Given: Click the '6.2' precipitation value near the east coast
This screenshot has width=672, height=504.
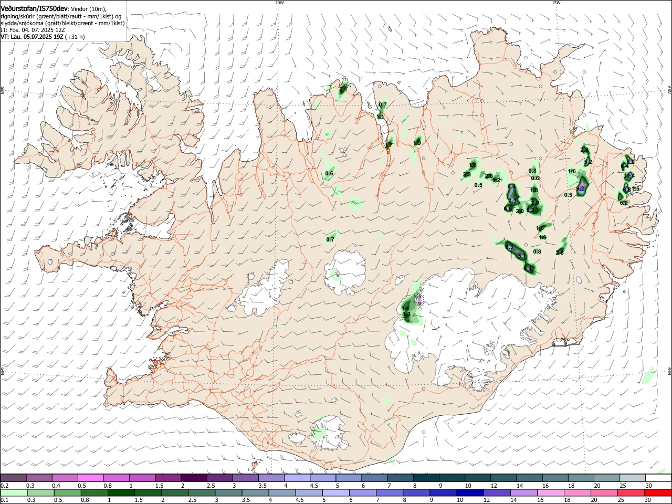Looking at the screenshot, I should (624, 203).
